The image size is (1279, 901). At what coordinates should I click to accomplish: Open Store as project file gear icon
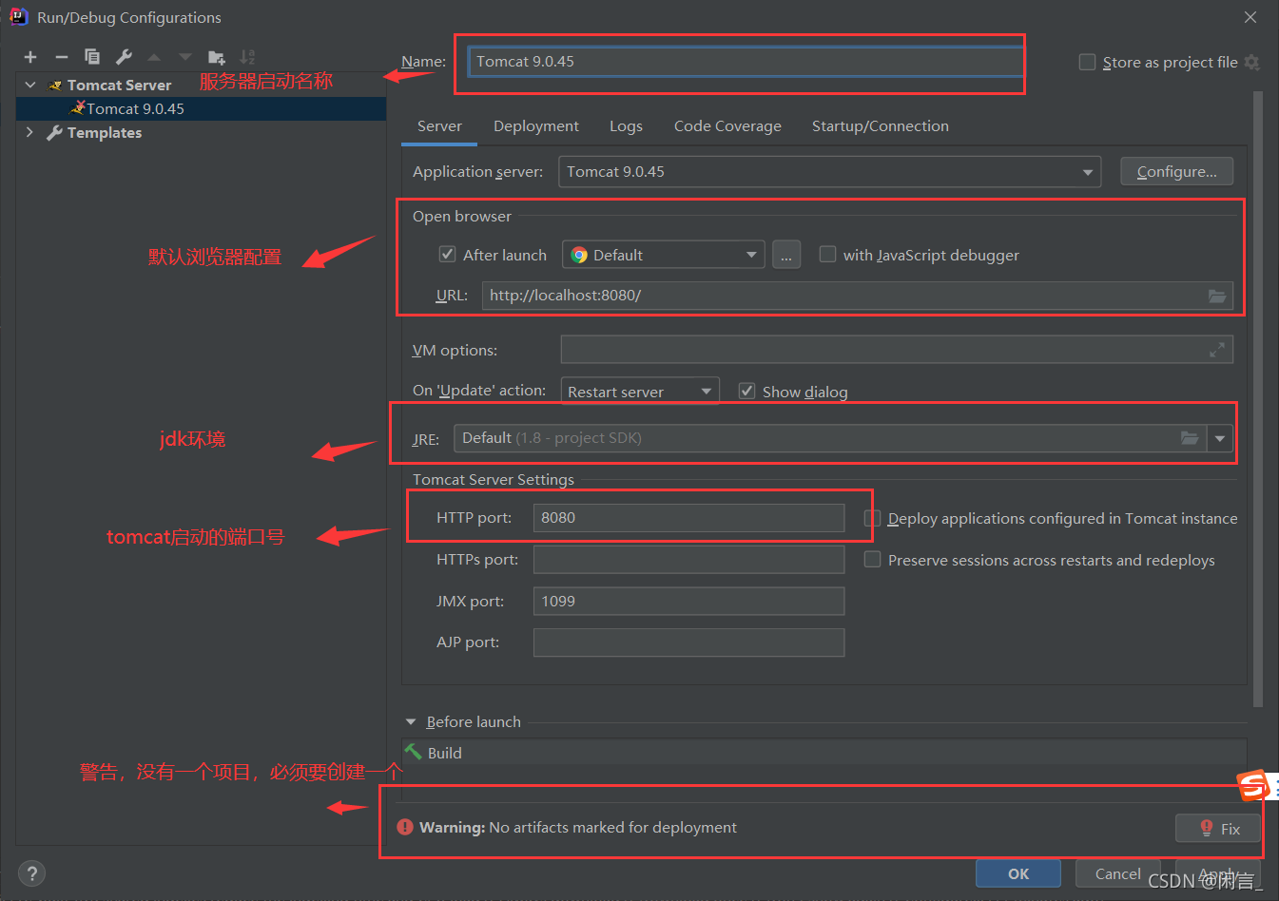(1252, 62)
